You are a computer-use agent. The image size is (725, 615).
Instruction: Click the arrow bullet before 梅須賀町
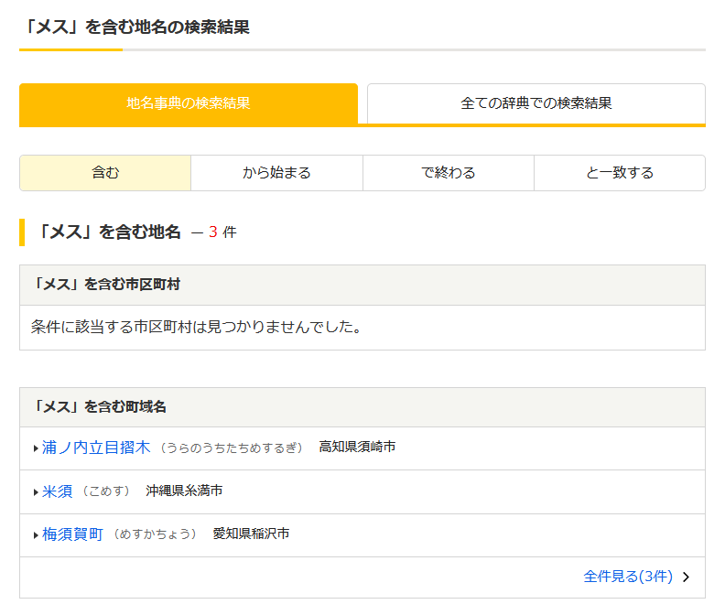point(36,535)
